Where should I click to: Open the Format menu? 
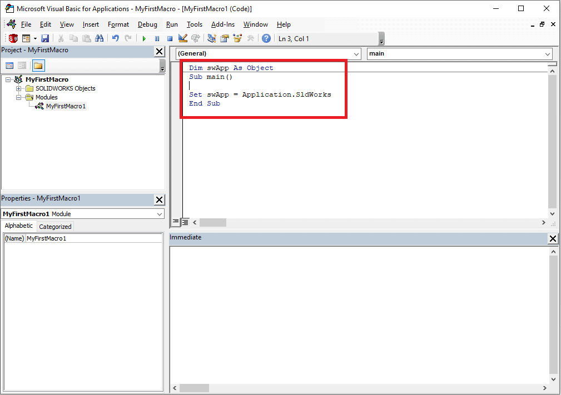(118, 24)
